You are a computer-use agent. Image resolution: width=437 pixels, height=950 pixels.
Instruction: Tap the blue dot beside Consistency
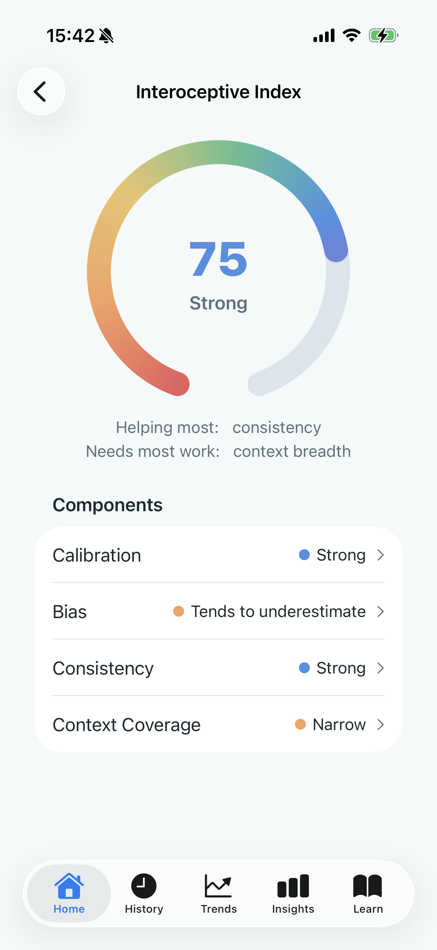[305, 668]
